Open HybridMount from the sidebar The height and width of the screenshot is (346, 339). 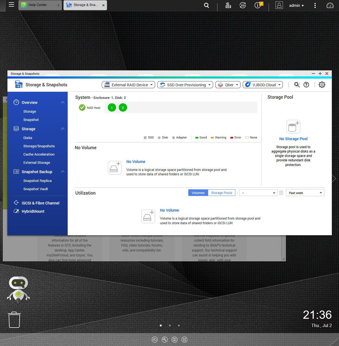[33, 211]
